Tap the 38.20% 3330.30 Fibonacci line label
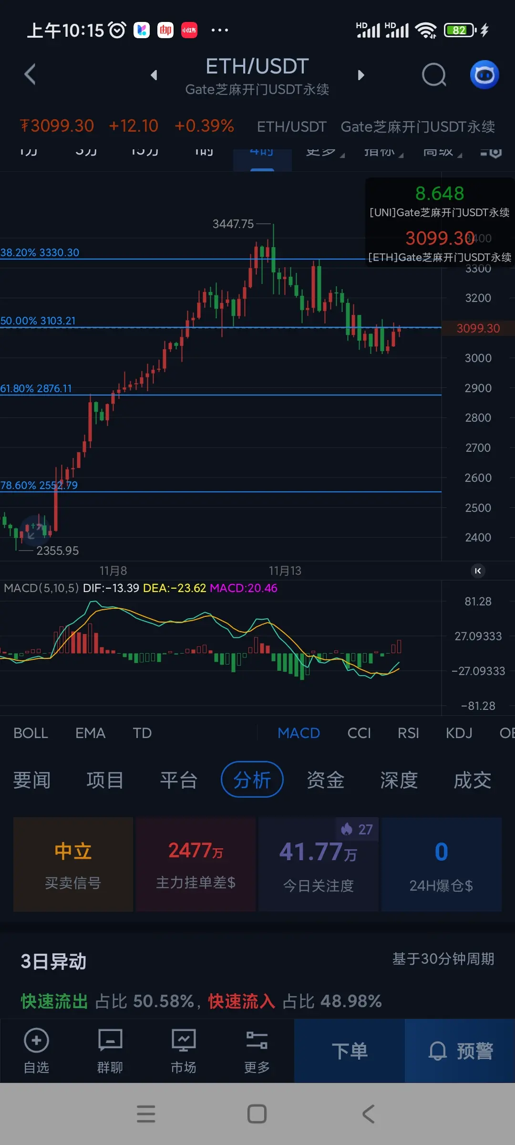 pyautogui.click(x=40, y=252)
